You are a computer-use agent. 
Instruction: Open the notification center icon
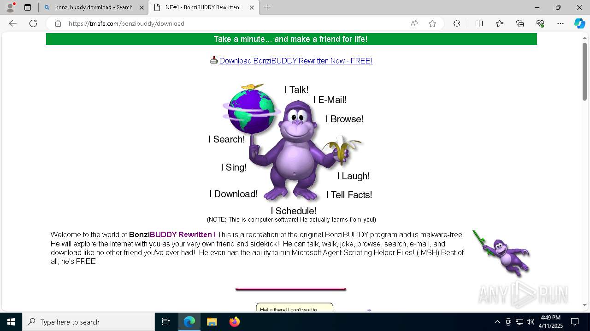[575, 322]
